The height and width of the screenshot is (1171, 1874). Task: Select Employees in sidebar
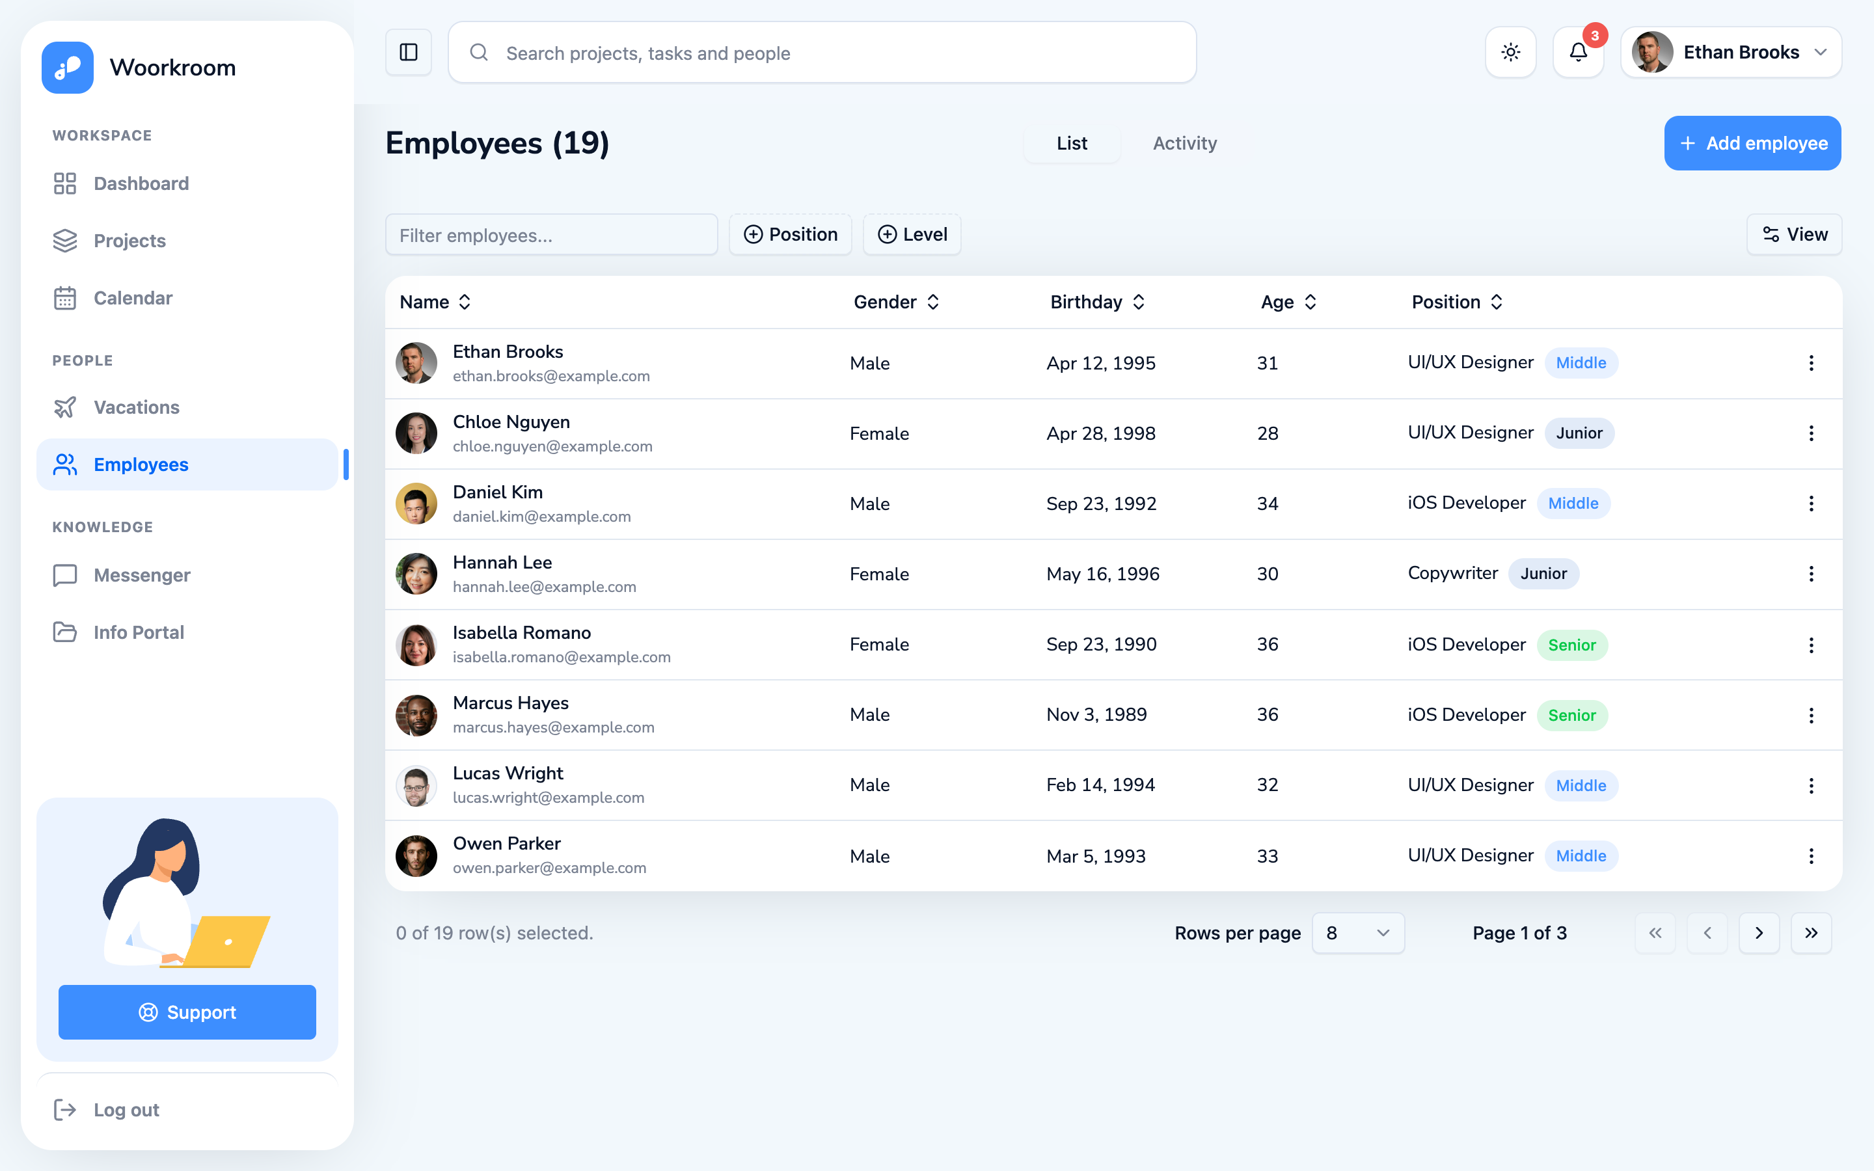186,464
